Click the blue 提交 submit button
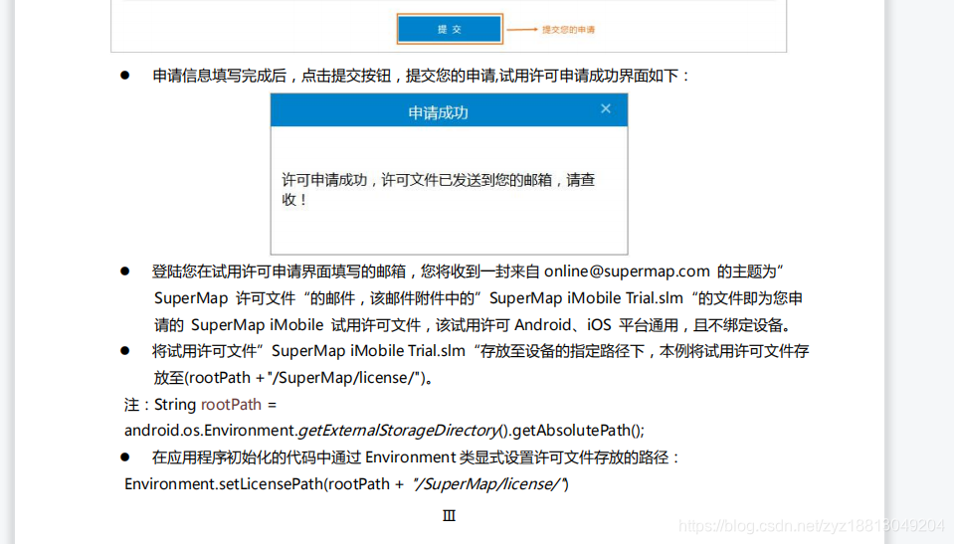 [450, 29]
